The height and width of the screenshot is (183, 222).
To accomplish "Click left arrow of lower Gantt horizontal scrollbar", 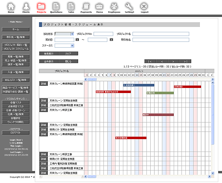I will [x=85, y=177].
